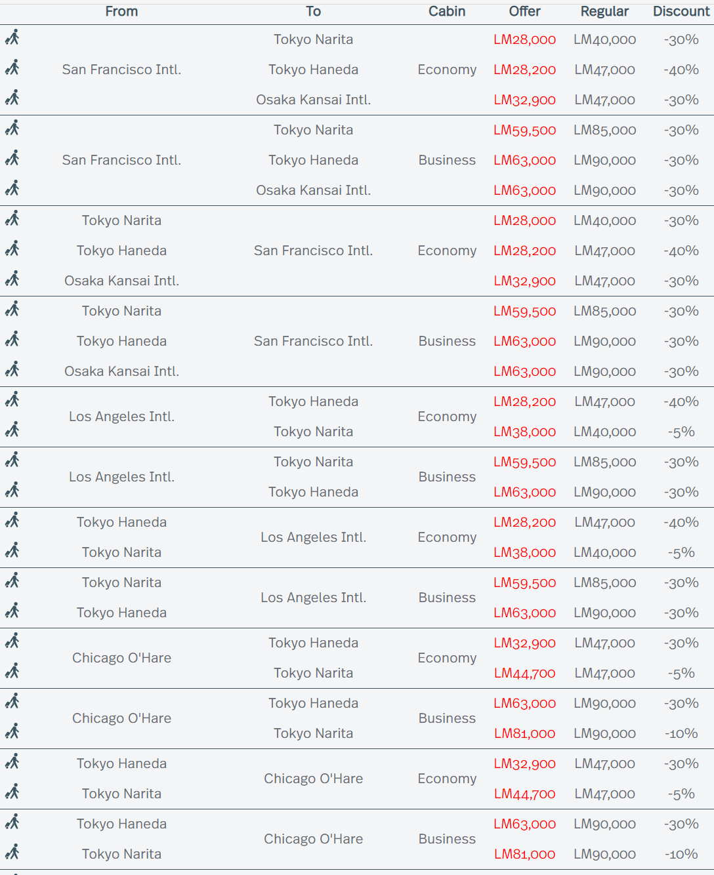The width and height of the screenshot is (714, 875).
Task: Select the first LM28,000 offer price
Action: coord(524,39)
